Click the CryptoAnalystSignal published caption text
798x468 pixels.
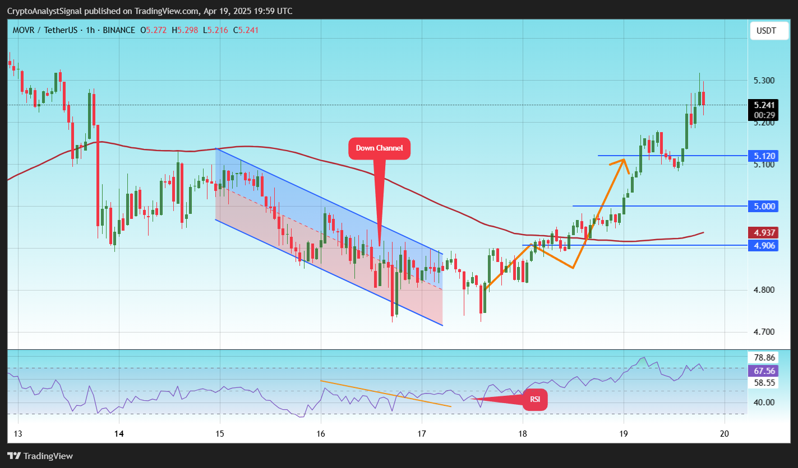click(150, 11)
